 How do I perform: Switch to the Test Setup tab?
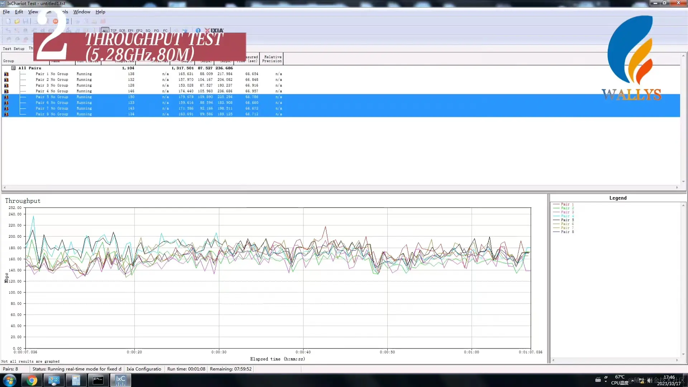[x=14, y=49]
